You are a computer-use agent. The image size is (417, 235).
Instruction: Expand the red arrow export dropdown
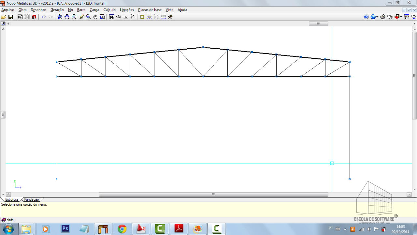[x=401, y=17]
